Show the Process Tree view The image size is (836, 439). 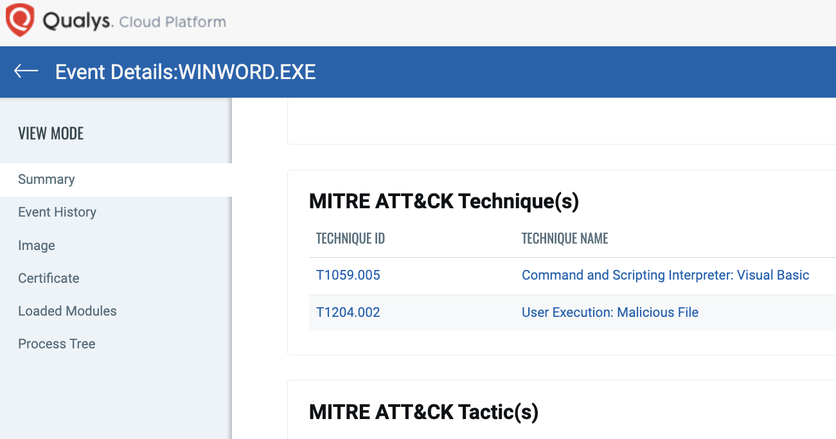57,343
